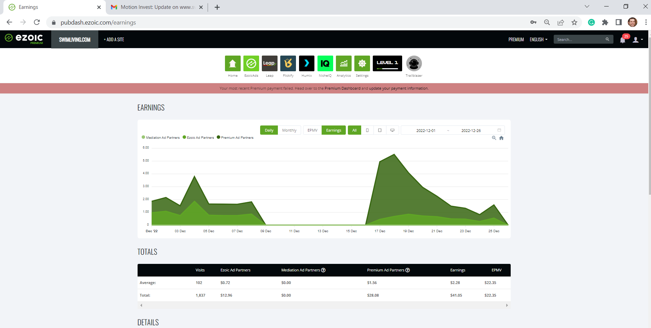
Task: Switch to the Motion Invest Gmail tab
Action: pyautogui.click(x=157, y=7)
